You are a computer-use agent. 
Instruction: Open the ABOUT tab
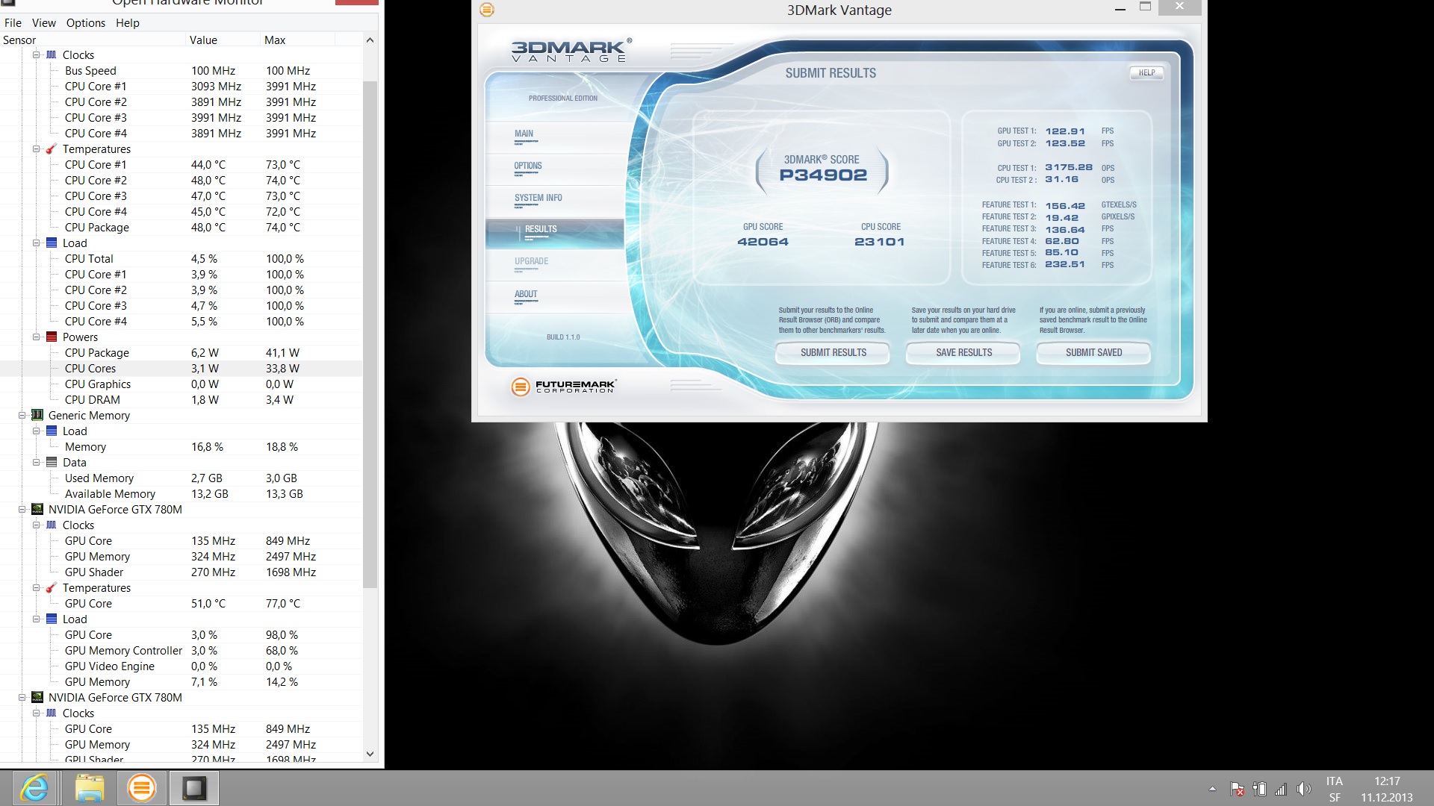pyautogui.click(x=554, y=296)
